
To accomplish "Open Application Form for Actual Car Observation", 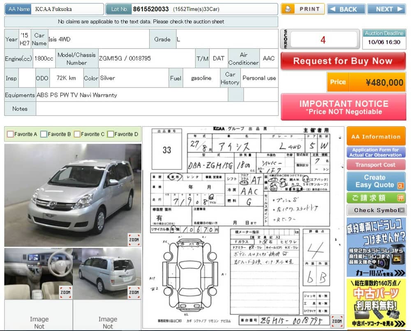I will tap(376, 153).
